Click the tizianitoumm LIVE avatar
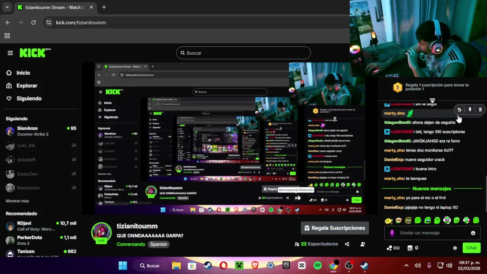The image size is (487, 274). 101,232
